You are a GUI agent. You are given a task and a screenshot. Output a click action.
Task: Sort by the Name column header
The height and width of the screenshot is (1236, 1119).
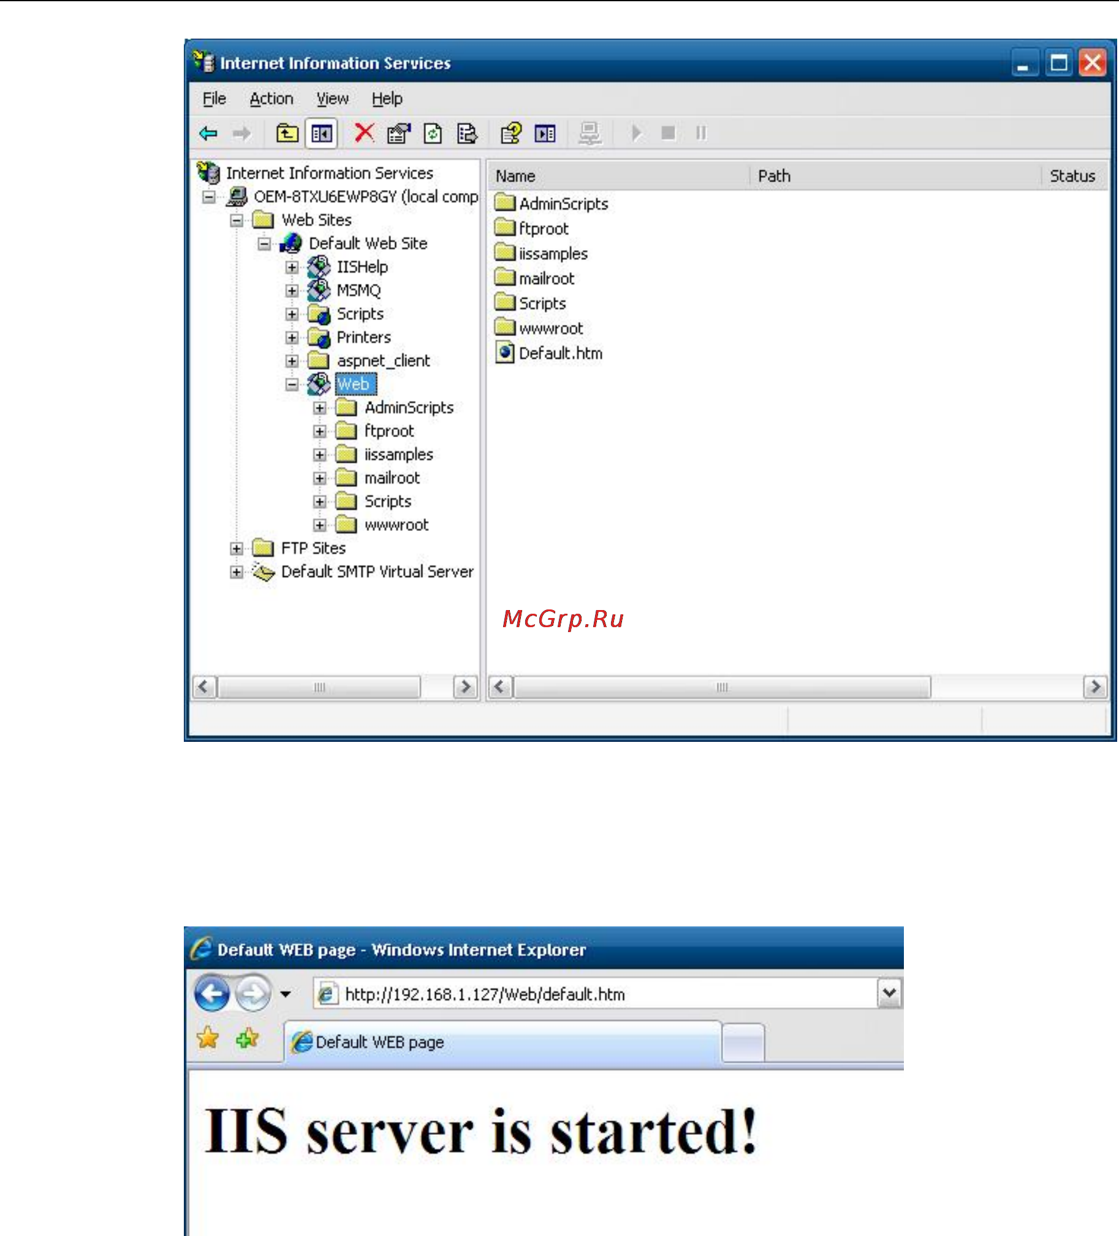(x=618, y=177)
